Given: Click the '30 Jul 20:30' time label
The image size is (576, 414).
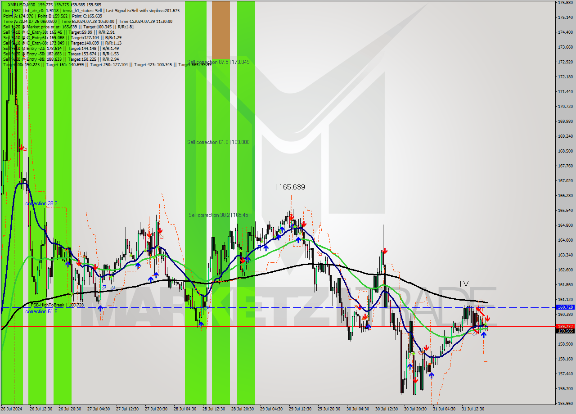Looking at the screenshot, I should (x=415, y=409).
